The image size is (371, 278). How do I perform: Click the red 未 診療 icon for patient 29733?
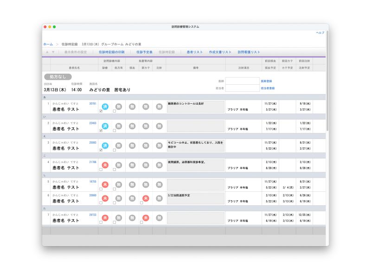click(x=105, y=218)
